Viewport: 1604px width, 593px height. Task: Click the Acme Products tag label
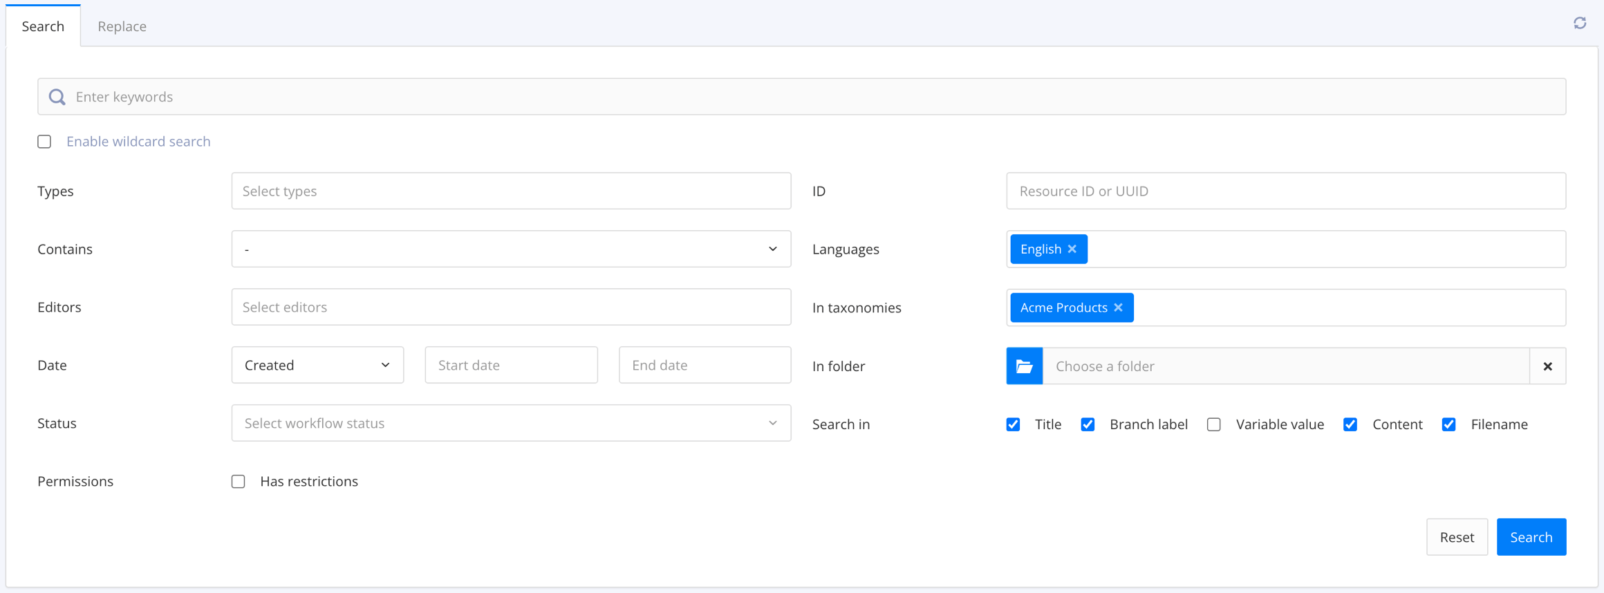pos(1063,308)
